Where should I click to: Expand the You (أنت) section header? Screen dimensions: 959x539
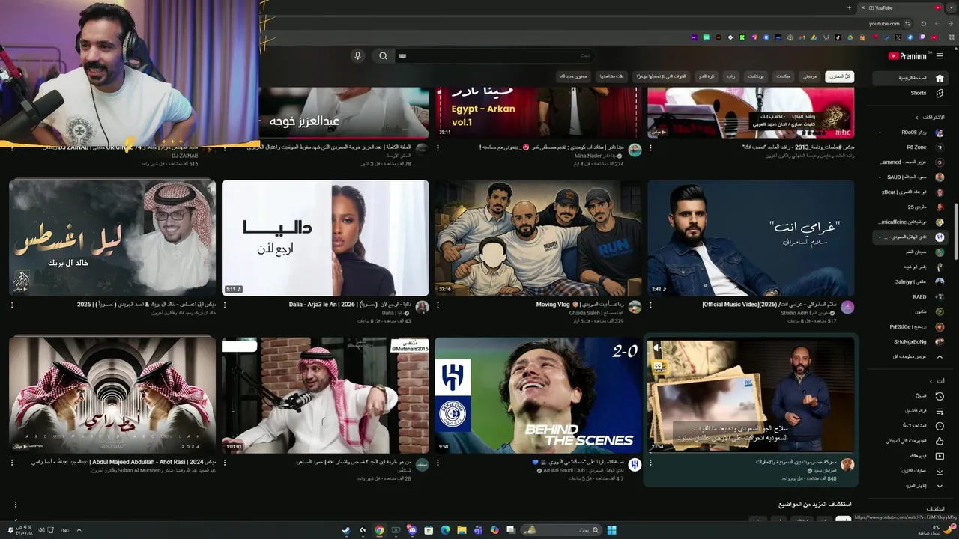point(938,380)
